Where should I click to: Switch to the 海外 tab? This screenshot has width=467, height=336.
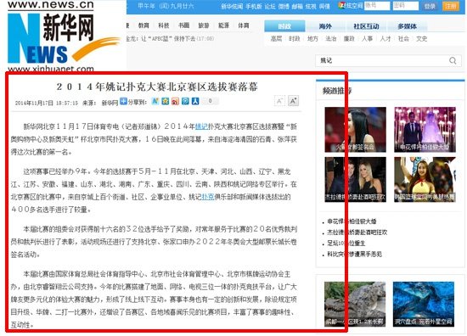pos(325,26)
